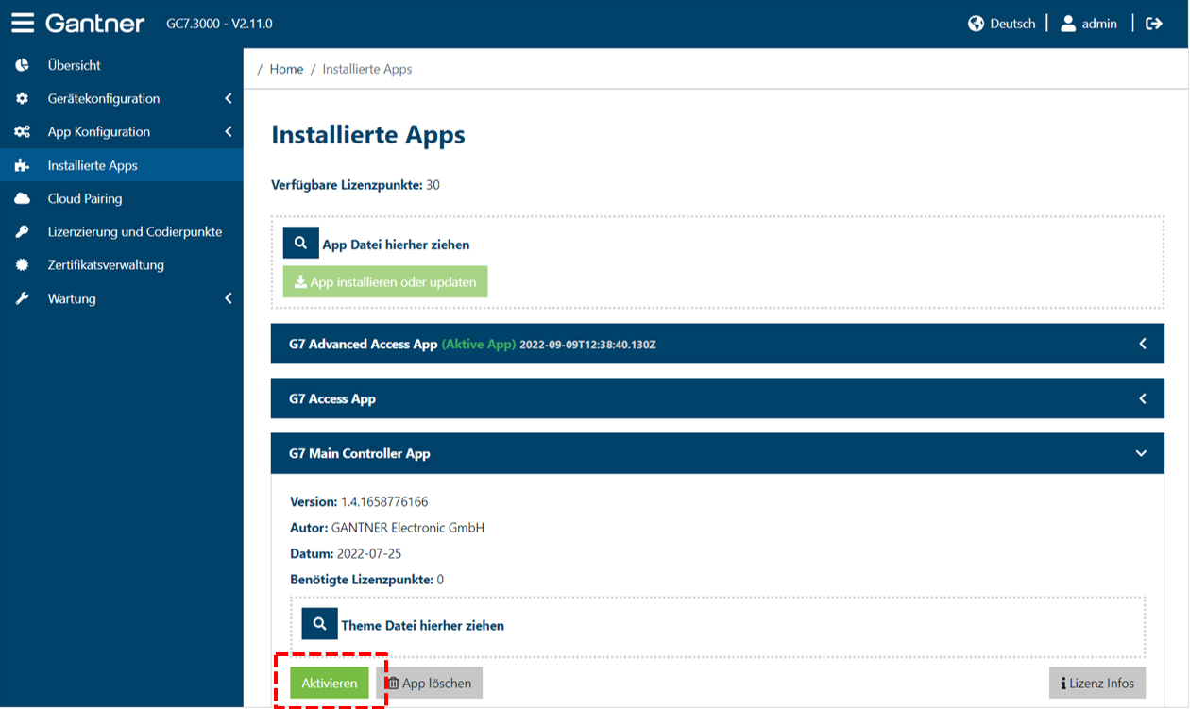Image resolution: width=1190 pixels, height=709 pixels.
Task: Click the Aktivieren button
Action: (329, 683)
